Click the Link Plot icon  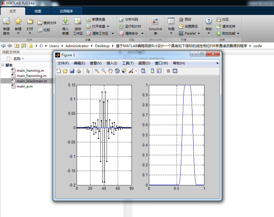pyautogui.click(x=143, y=71)
